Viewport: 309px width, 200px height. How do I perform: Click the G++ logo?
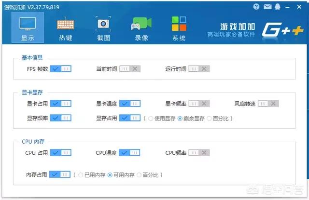pos(282,30)
